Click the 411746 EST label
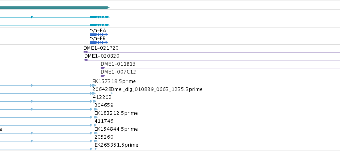 (x=104, y=121)
